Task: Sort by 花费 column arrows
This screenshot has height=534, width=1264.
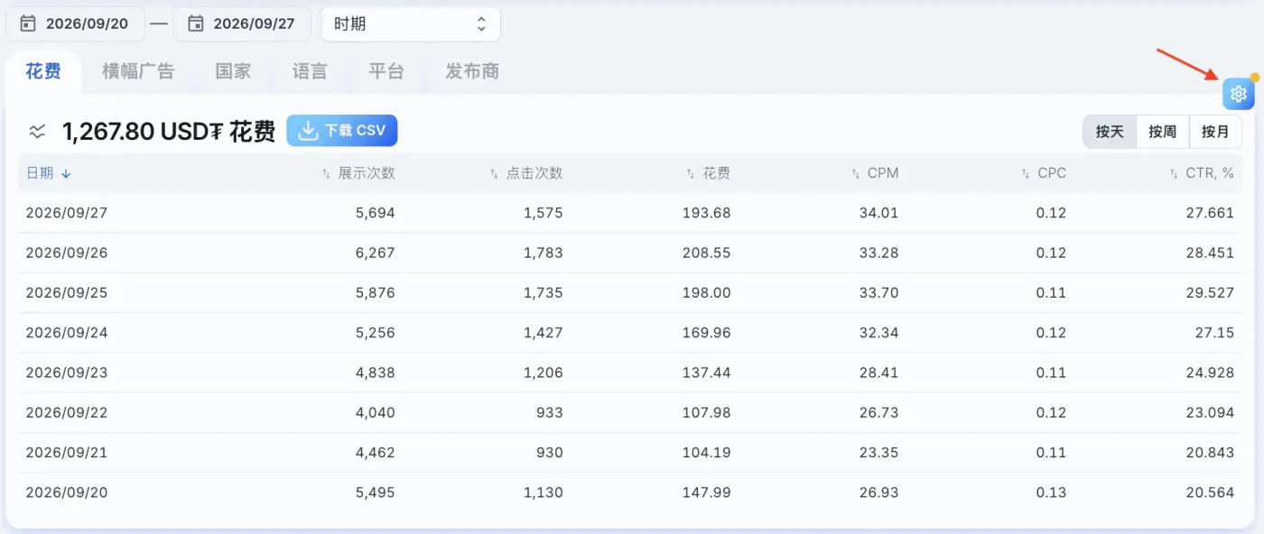Action: [691, 173]
